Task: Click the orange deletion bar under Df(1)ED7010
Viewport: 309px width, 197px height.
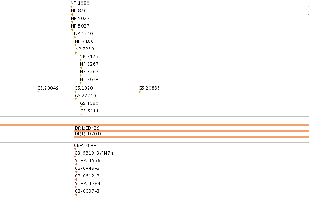Action: [192, 136]
